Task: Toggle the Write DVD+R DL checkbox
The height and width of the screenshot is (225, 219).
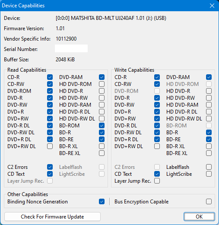Action: [x=157, y=139]
